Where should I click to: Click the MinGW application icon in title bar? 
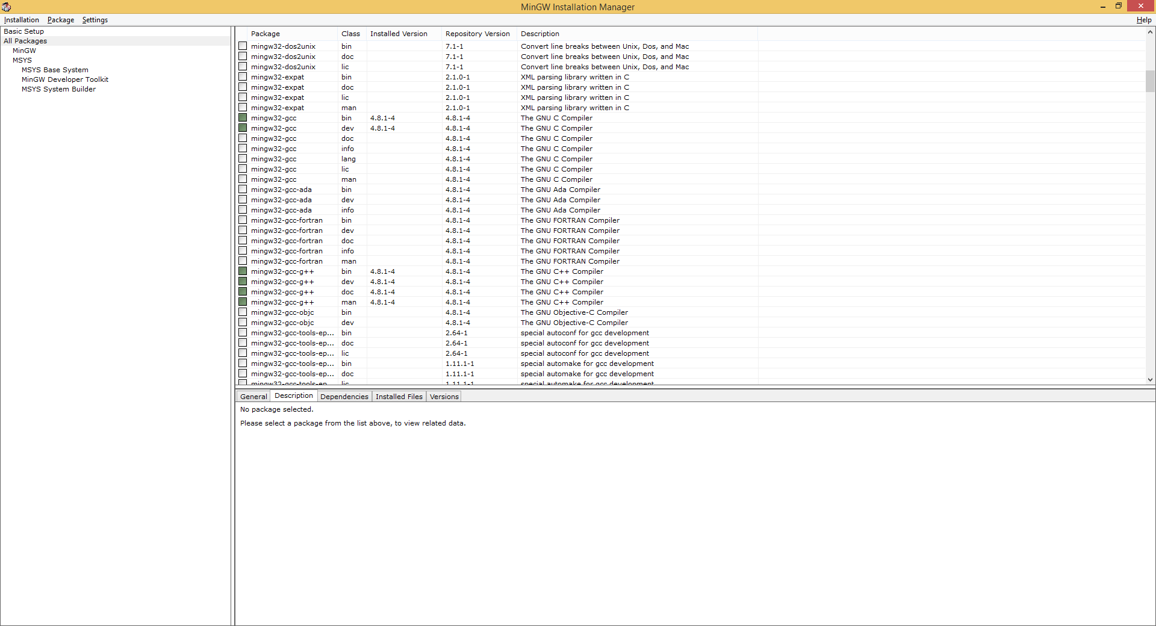pos(7,7)
